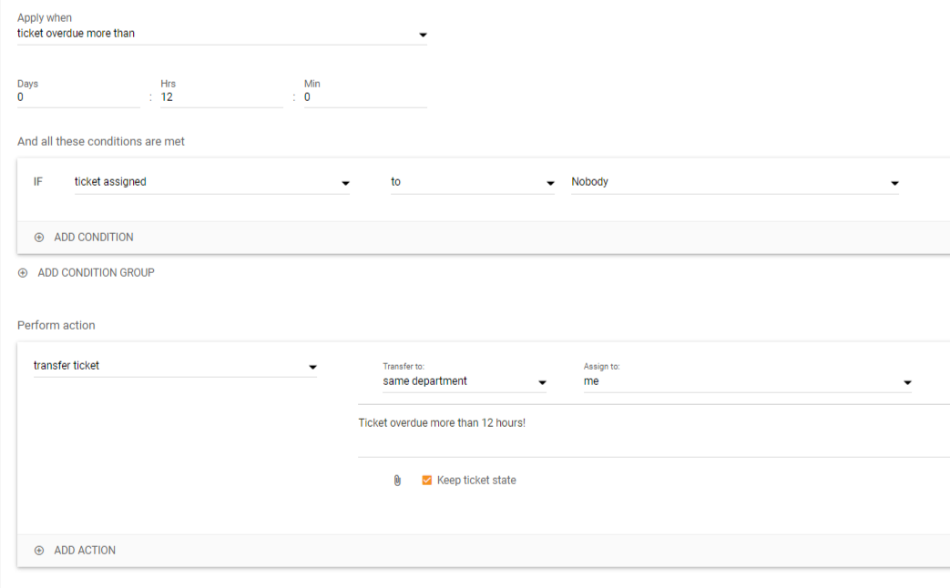Click the ADD CONDITION button
This screenshot has width=950, height=588.
coord(93,238)
